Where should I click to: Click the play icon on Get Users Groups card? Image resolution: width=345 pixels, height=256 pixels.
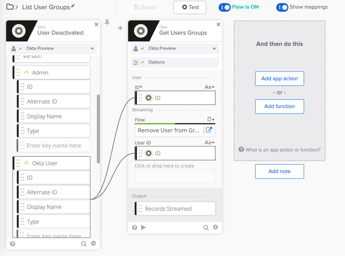144,227
